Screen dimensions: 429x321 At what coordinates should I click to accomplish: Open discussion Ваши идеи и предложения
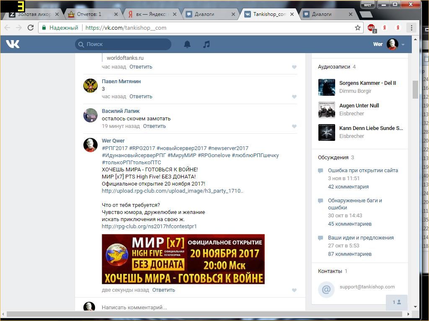click(x=361, y=238)
